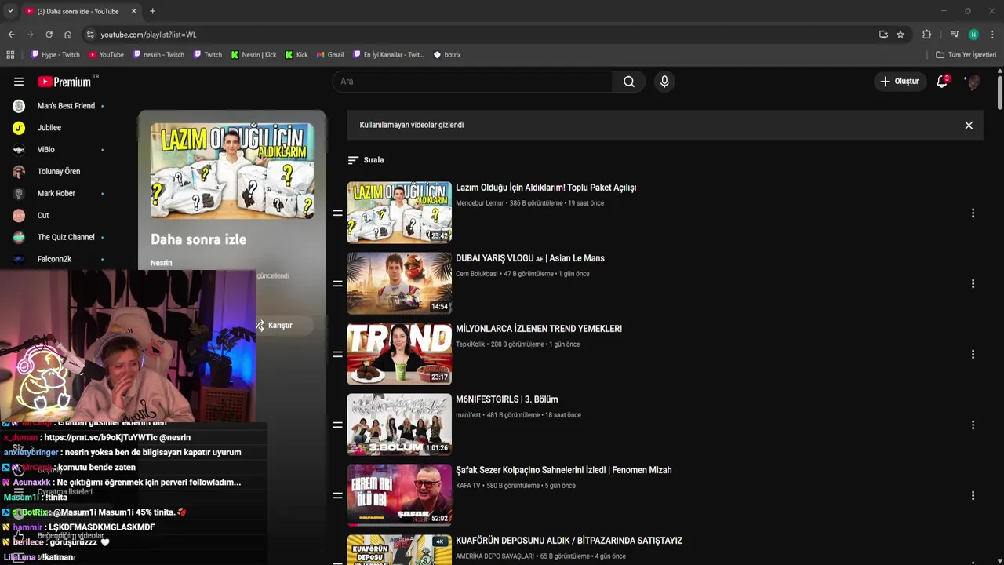Viewport: 1004px width, 565px height.
Task: Open options for DUBAI YARIŞ VLOGU video
Action: coord(973,284)
